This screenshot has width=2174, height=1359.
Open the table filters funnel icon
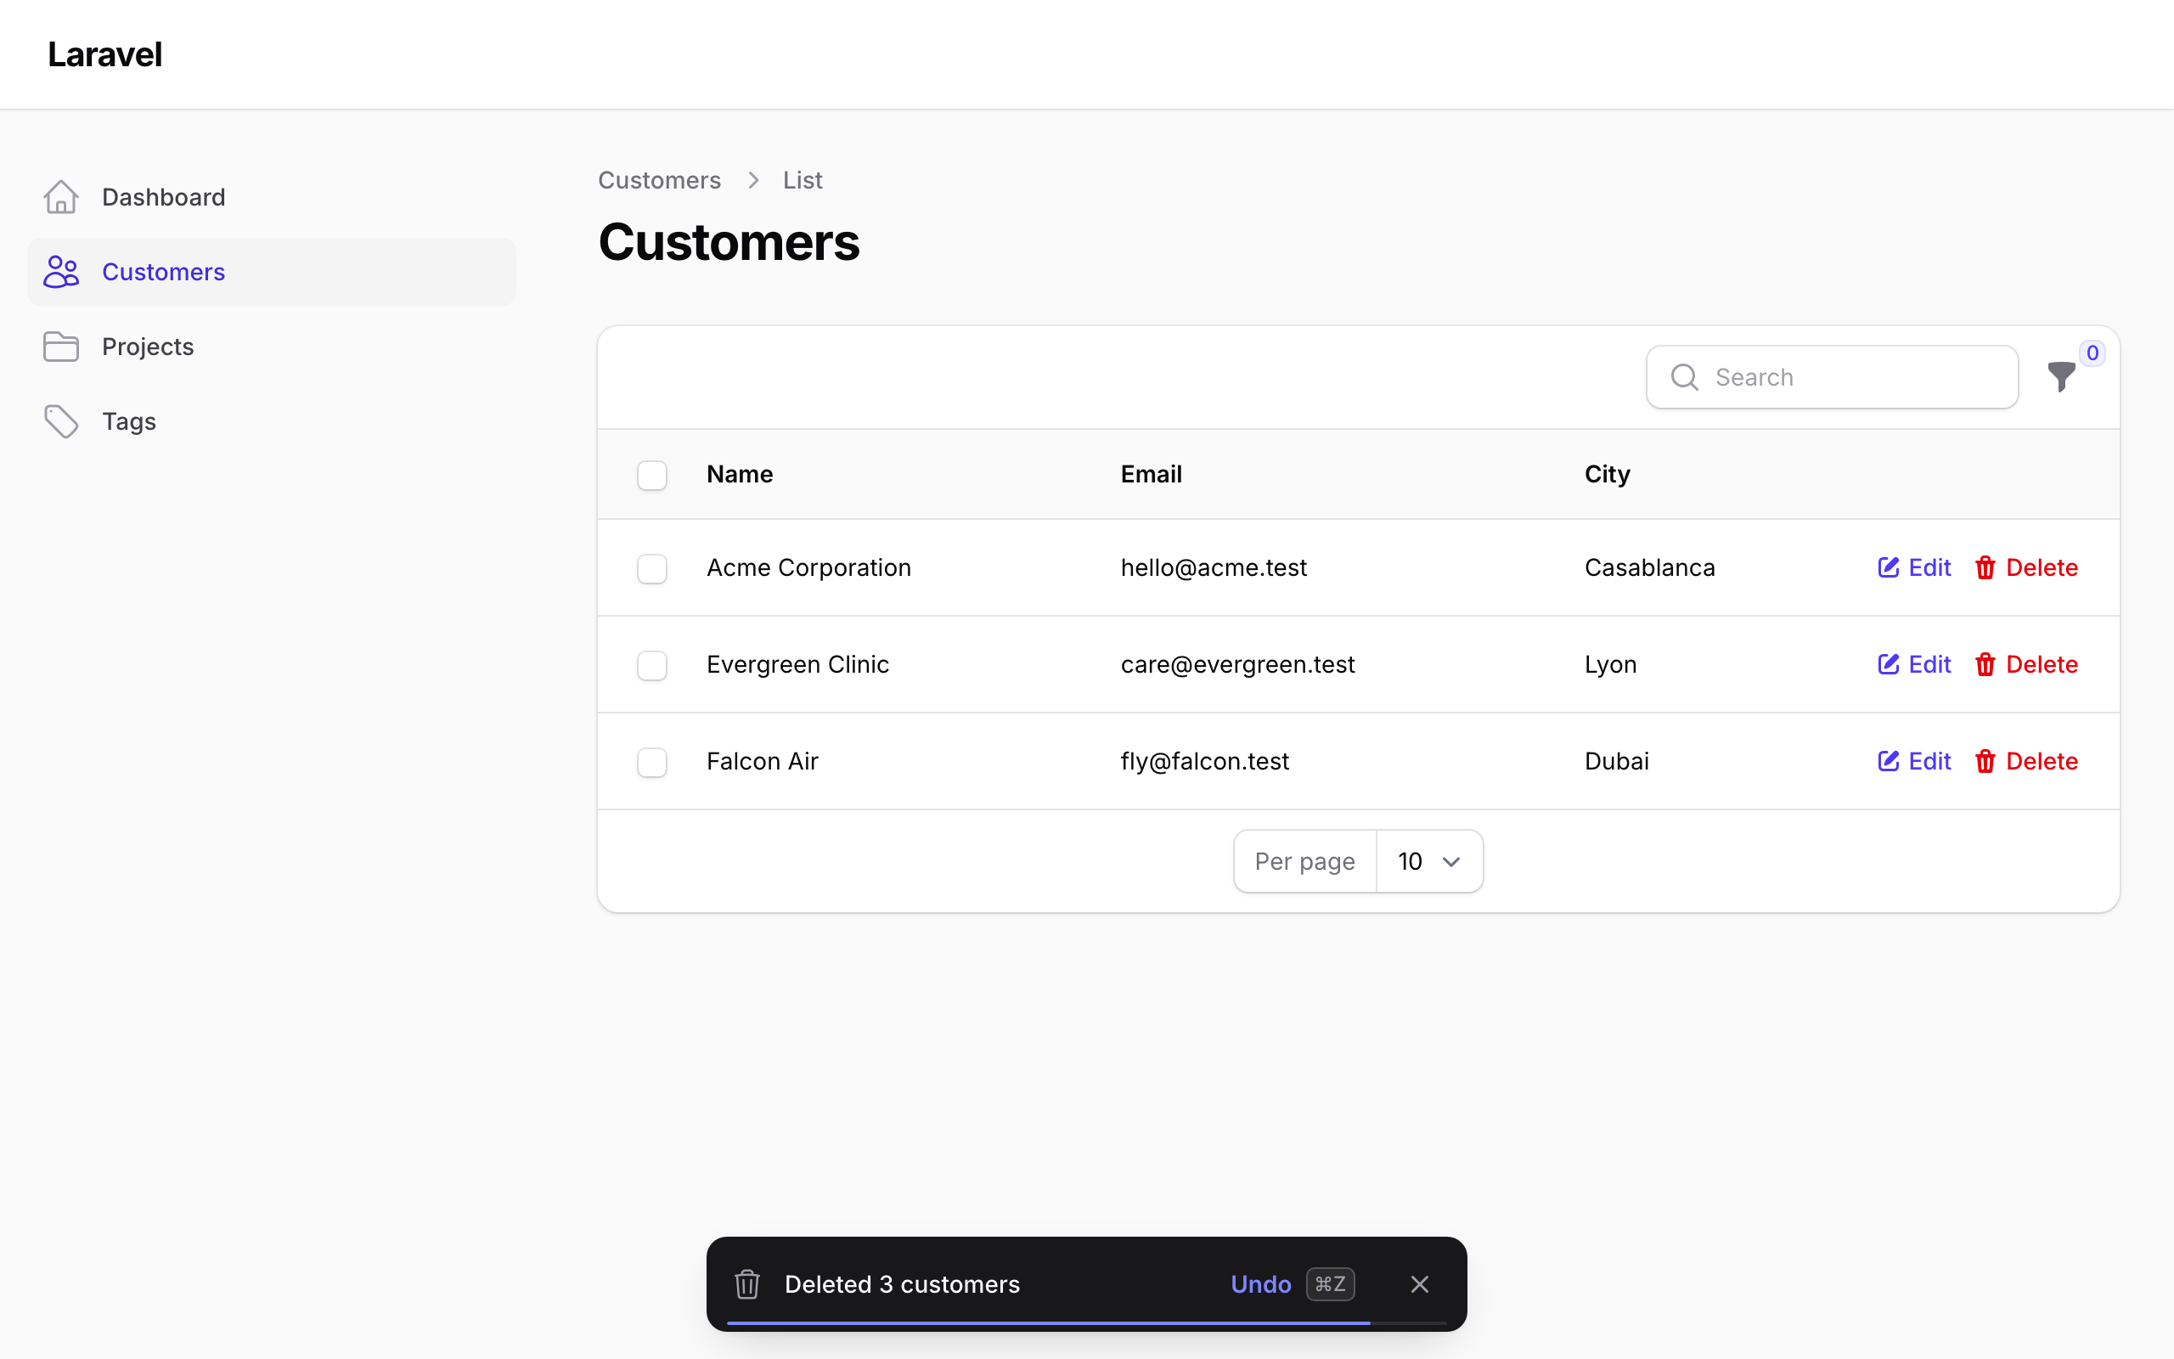click(x=2062, y=376)
